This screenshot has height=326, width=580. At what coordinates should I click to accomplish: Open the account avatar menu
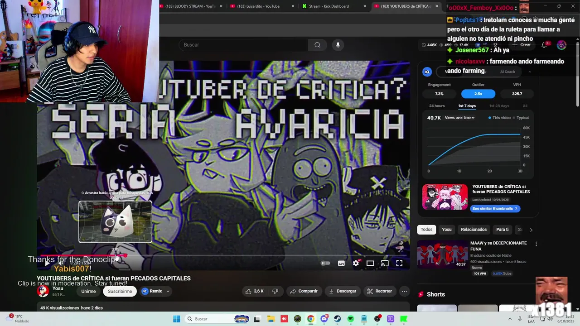pyautogui.click(x=561, y=45)
